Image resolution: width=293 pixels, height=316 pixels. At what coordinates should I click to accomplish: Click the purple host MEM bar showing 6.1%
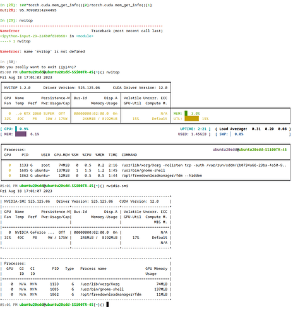coord(21,134)
